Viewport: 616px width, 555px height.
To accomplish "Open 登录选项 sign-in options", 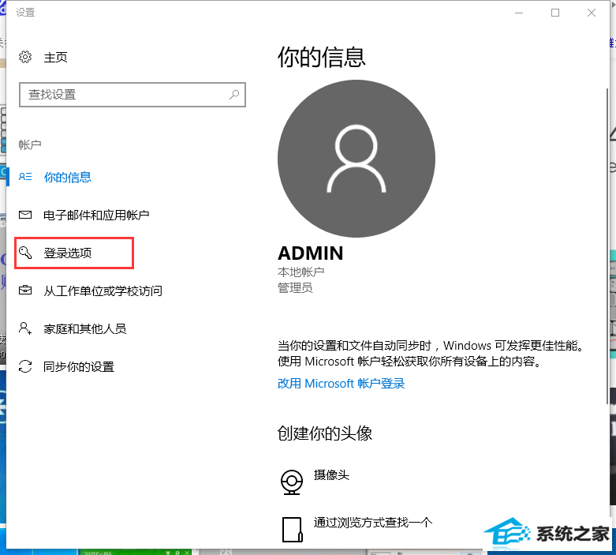I will pyautogui.click(x=68, y=253).
